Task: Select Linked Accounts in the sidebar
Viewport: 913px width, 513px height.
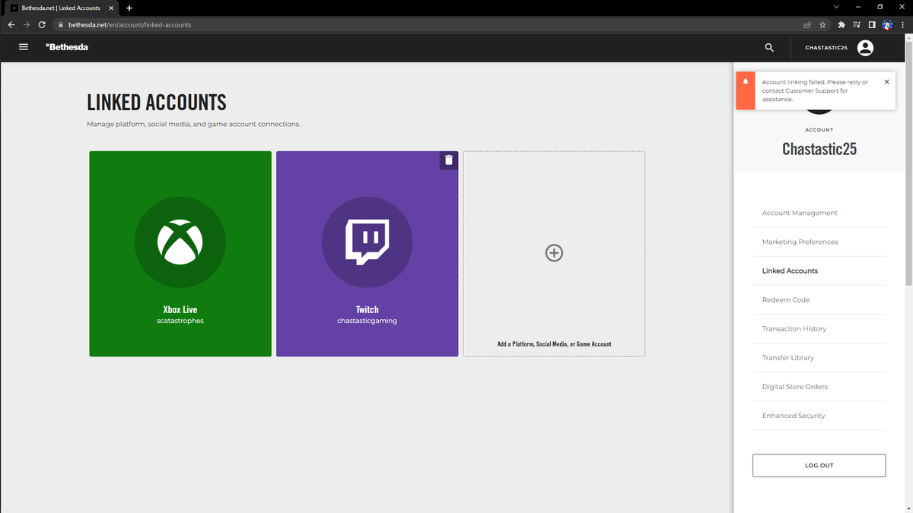Action: [x=790, y=271]
